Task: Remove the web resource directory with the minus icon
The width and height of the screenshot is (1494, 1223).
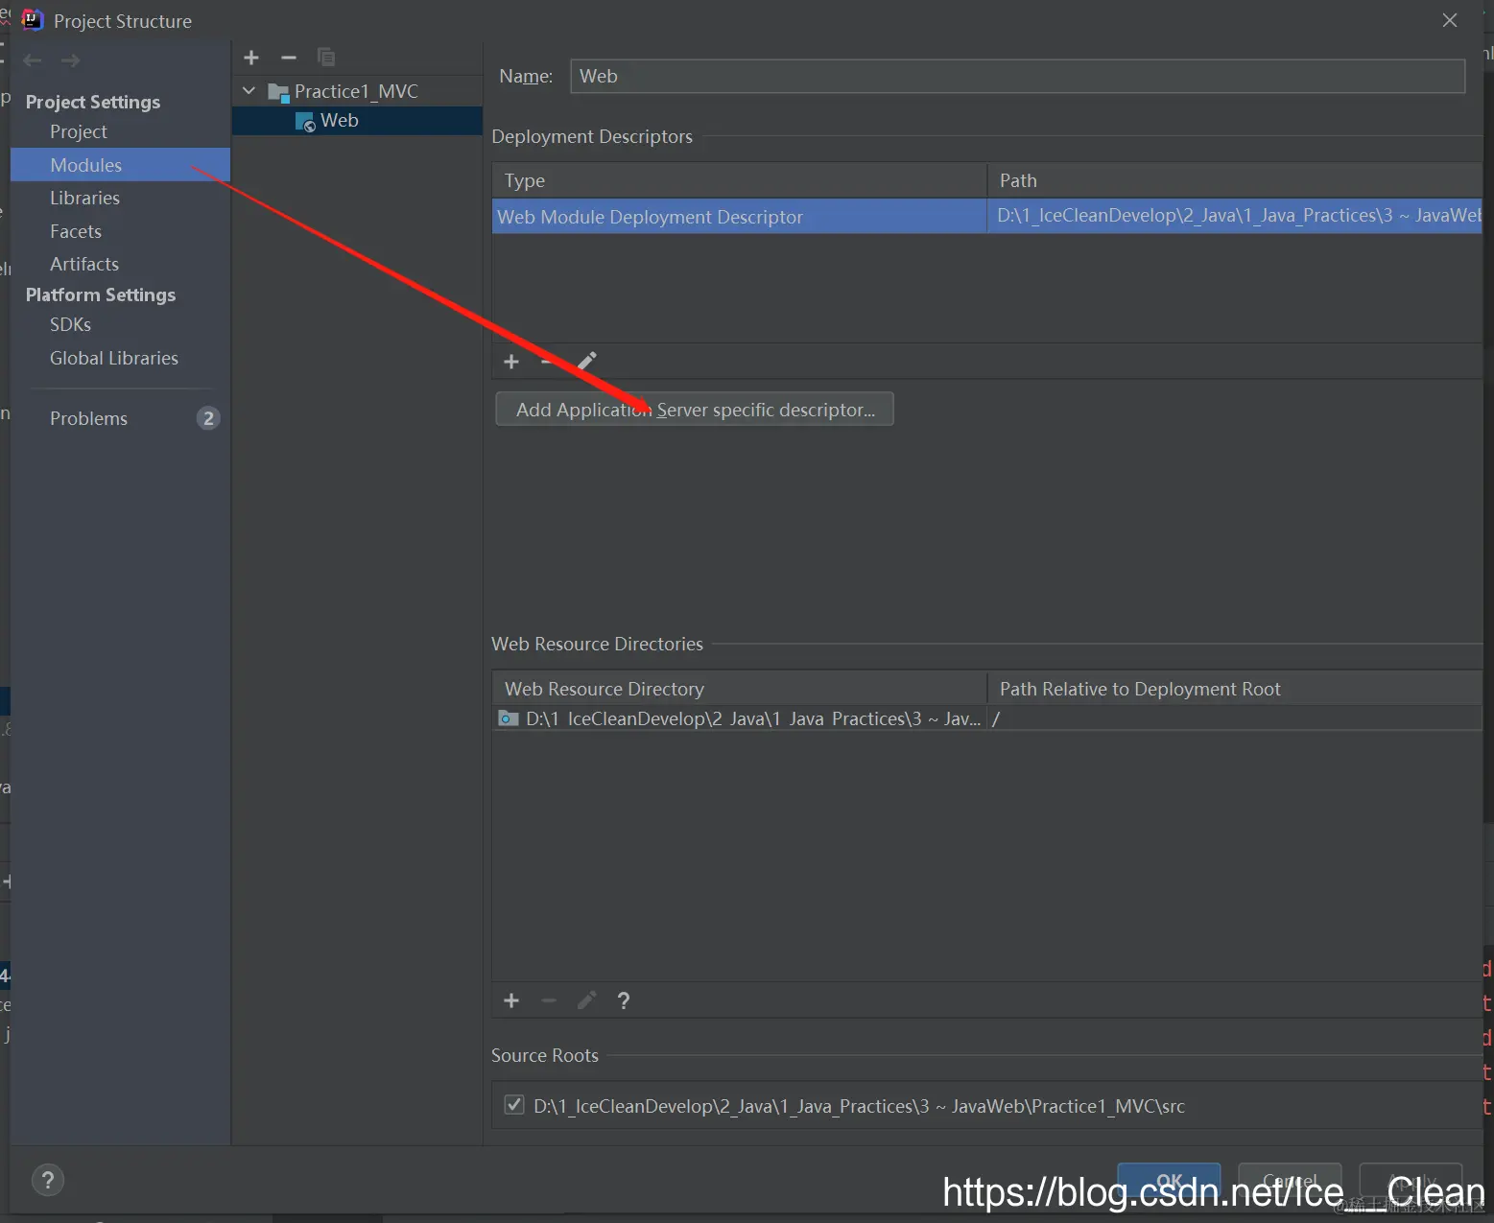Action: pos(549,1000)
